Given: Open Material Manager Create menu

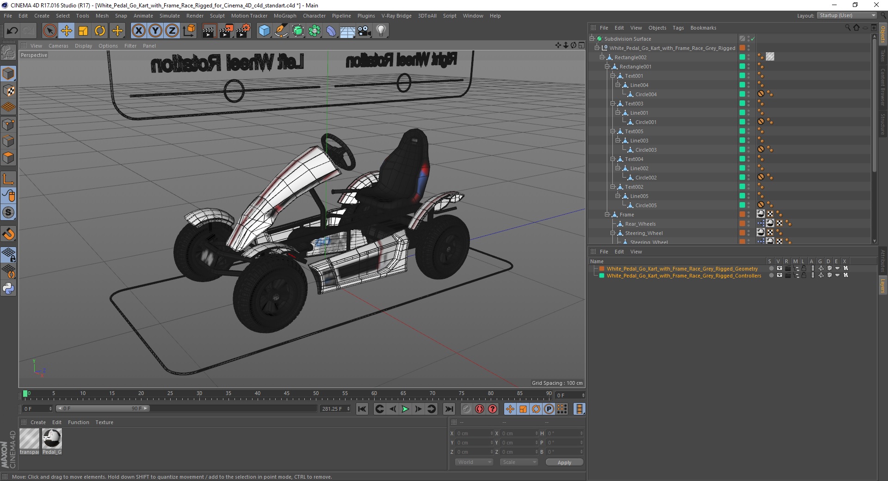Looking at the screenshot, I should [38, 422].
